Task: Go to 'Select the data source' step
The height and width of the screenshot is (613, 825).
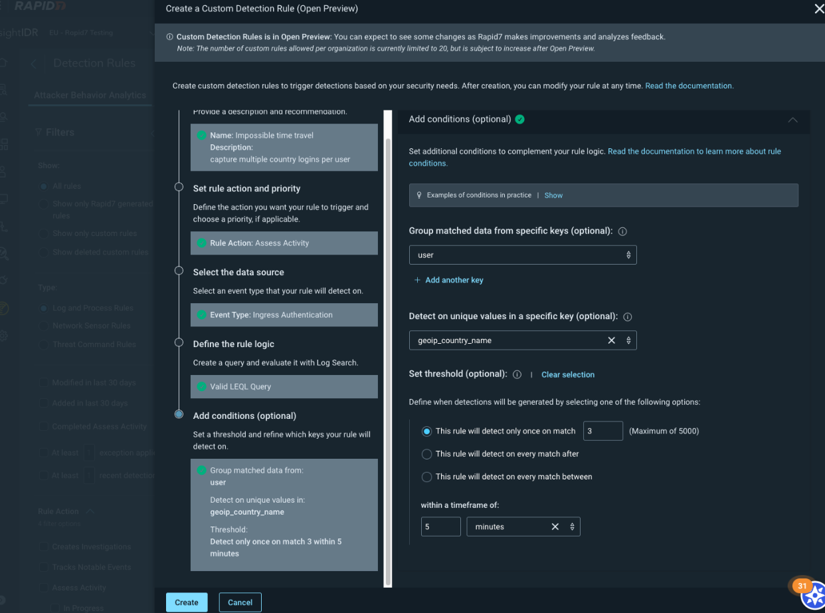Action: tap(238, 273)
